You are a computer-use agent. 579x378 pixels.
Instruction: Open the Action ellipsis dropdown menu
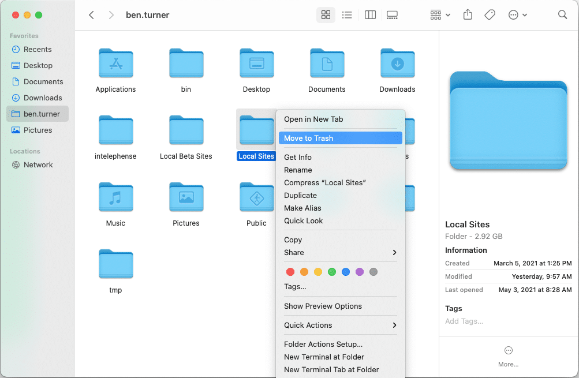(x=517, y=15)
